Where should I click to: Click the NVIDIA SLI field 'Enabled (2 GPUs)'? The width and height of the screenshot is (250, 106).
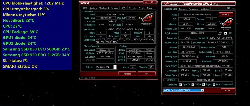(205, 80)
